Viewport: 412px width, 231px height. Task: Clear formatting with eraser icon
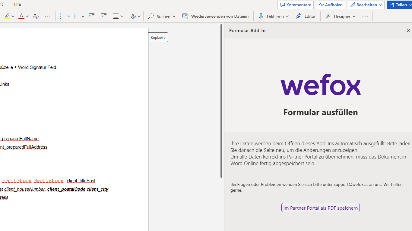36,16
